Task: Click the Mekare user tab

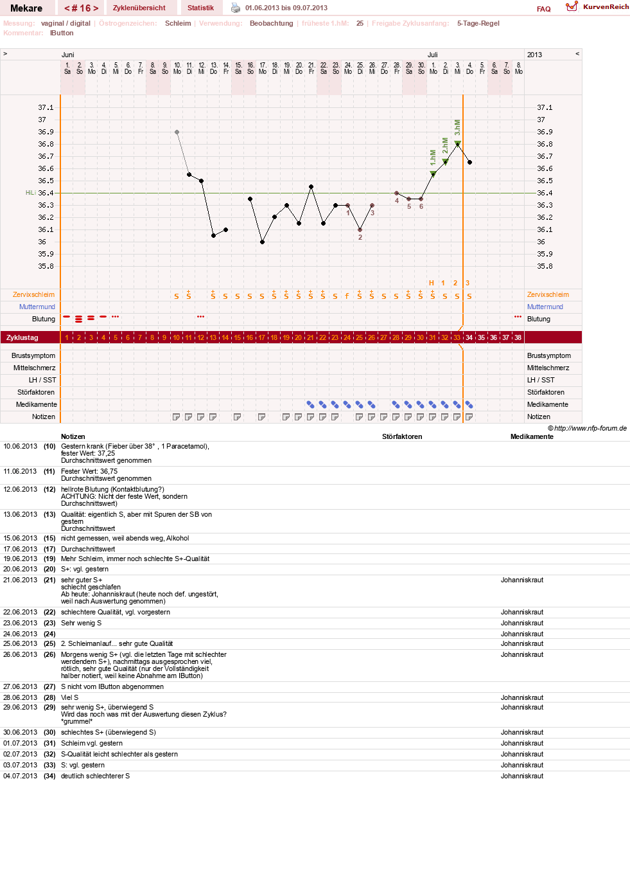Action: (x=26, y=8)
